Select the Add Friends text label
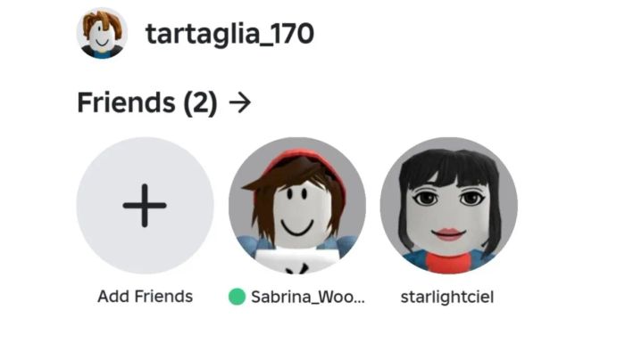 145,297
